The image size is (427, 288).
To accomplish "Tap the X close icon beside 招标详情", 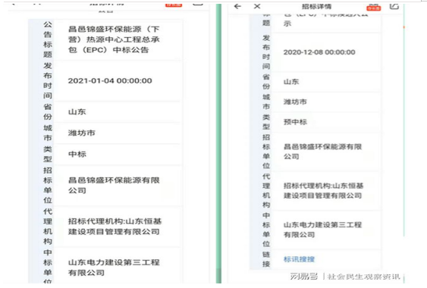I will point(257,6).
